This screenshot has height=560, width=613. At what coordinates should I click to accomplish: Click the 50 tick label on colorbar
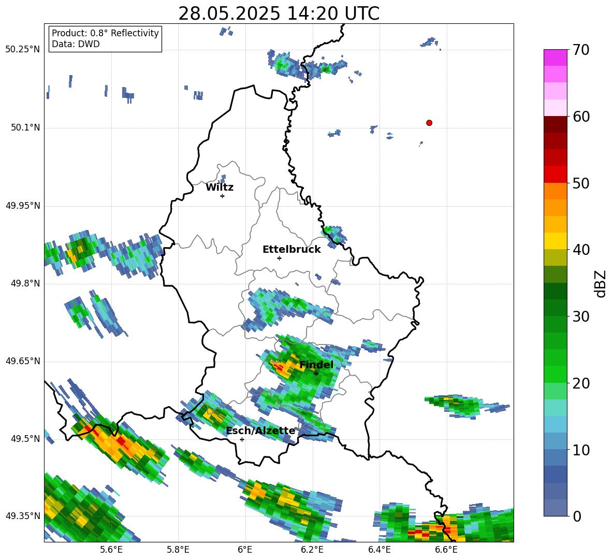(x=581, y=183)
